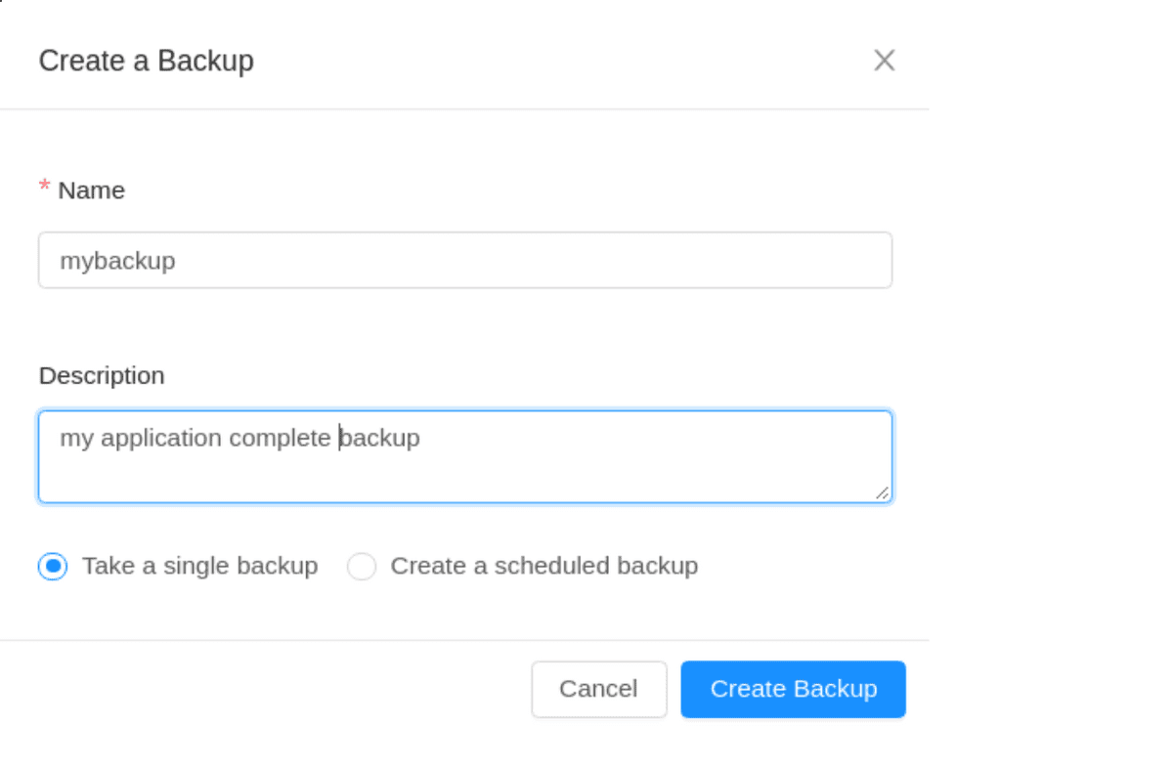This screenshot has height=767, width=1173.
Task: Cancel the backup creation
Action: (599, 689)
